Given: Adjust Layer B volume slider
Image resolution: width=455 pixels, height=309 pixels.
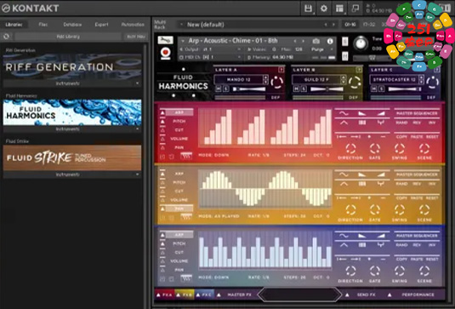Looking at the screenshot, I should 327,89.
